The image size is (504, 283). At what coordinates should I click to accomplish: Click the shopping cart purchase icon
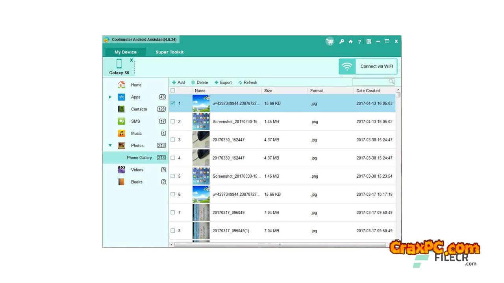point(330,41)
